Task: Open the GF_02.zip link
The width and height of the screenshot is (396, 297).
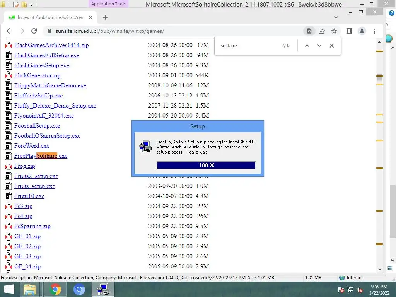Action: [x=27, y=246]
